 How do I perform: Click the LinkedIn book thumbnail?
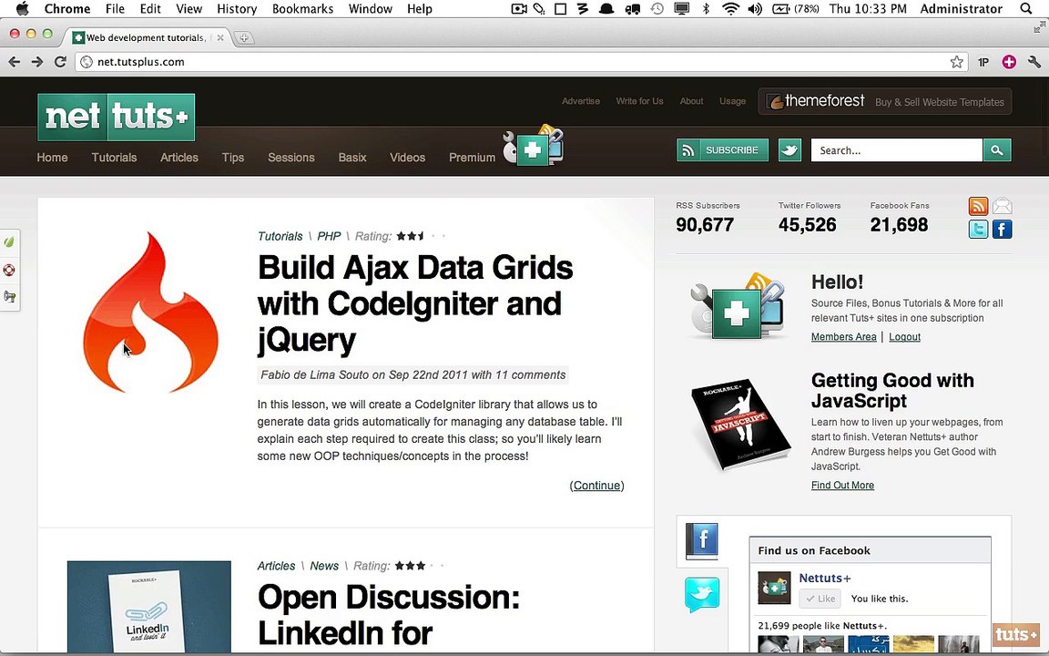click(x=149, y=606)
